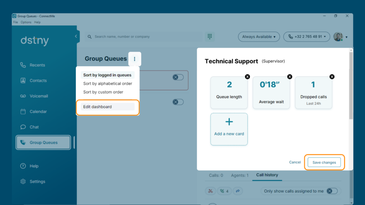Expand the profile avatar menu arrow
The height and width of the screenshot is (205, 365).
[346, 37]
